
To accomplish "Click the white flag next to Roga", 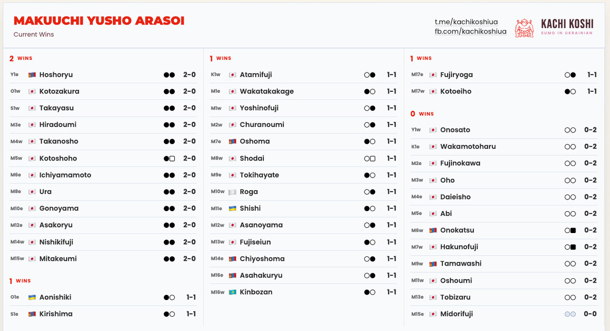I will point(233,192).
